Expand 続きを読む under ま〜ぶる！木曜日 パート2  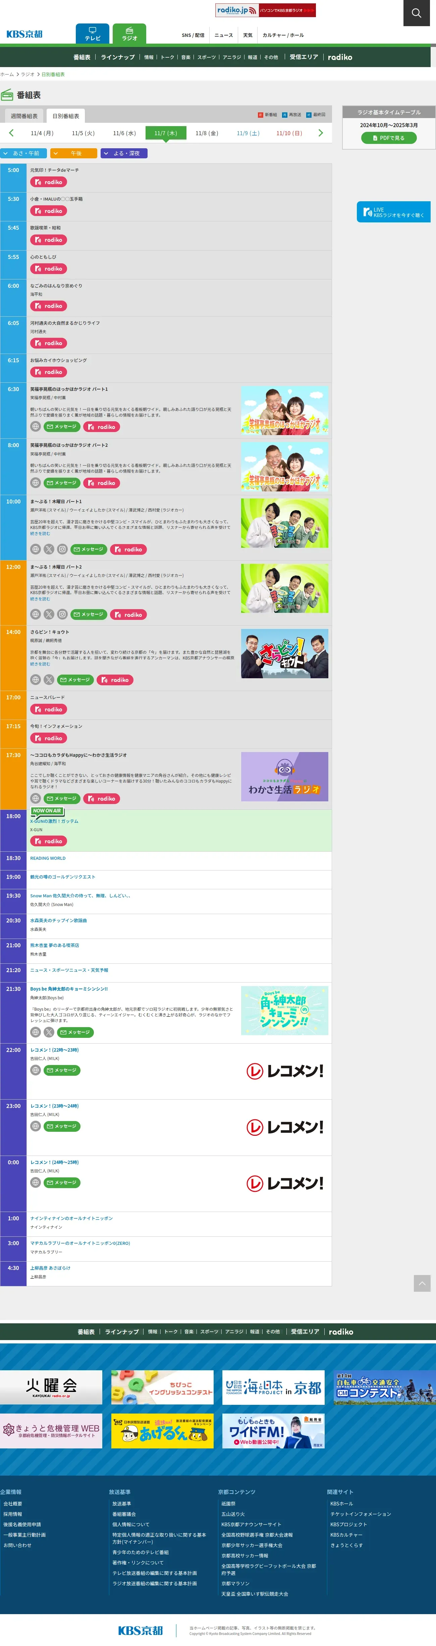[x=40, y=599]
